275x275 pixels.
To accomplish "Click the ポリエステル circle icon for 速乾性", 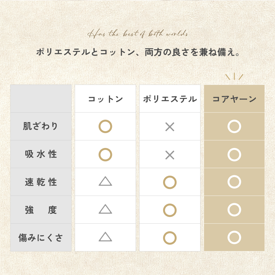I will (170, 182).
